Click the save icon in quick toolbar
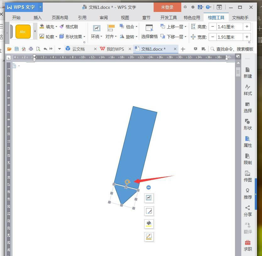 pos(17,49)
